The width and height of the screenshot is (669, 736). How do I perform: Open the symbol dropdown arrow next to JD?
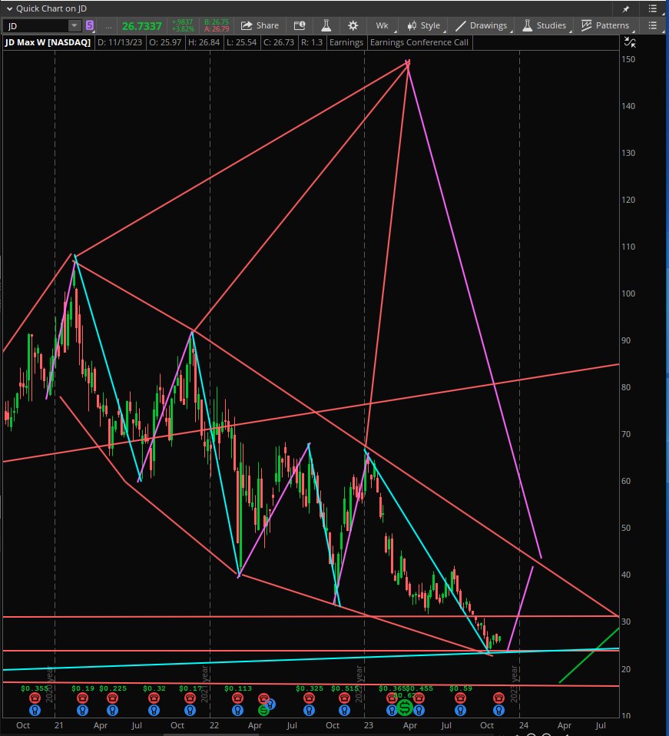75,25
